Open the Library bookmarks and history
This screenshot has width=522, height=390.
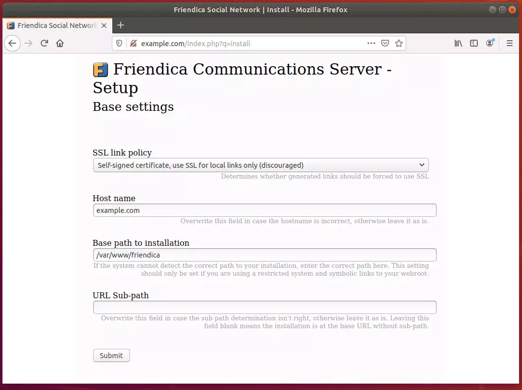458,43
